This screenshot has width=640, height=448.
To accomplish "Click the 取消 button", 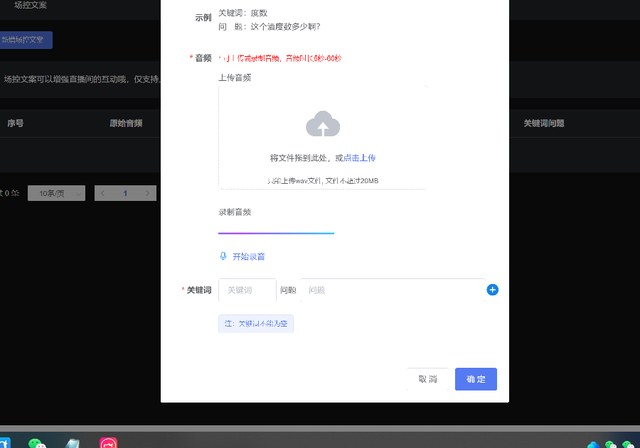I will click(427, 379).
